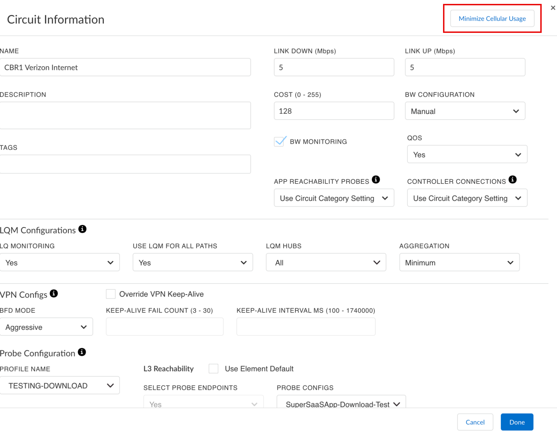Image resolution: width=557 pixels, height=436 pixels.
Task: Click Minimize Cellular Usage button
Action: [492, 19]
